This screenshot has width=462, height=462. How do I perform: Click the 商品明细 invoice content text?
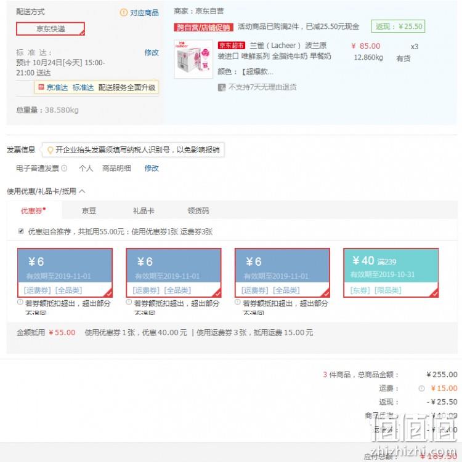[x=116, y=168]
